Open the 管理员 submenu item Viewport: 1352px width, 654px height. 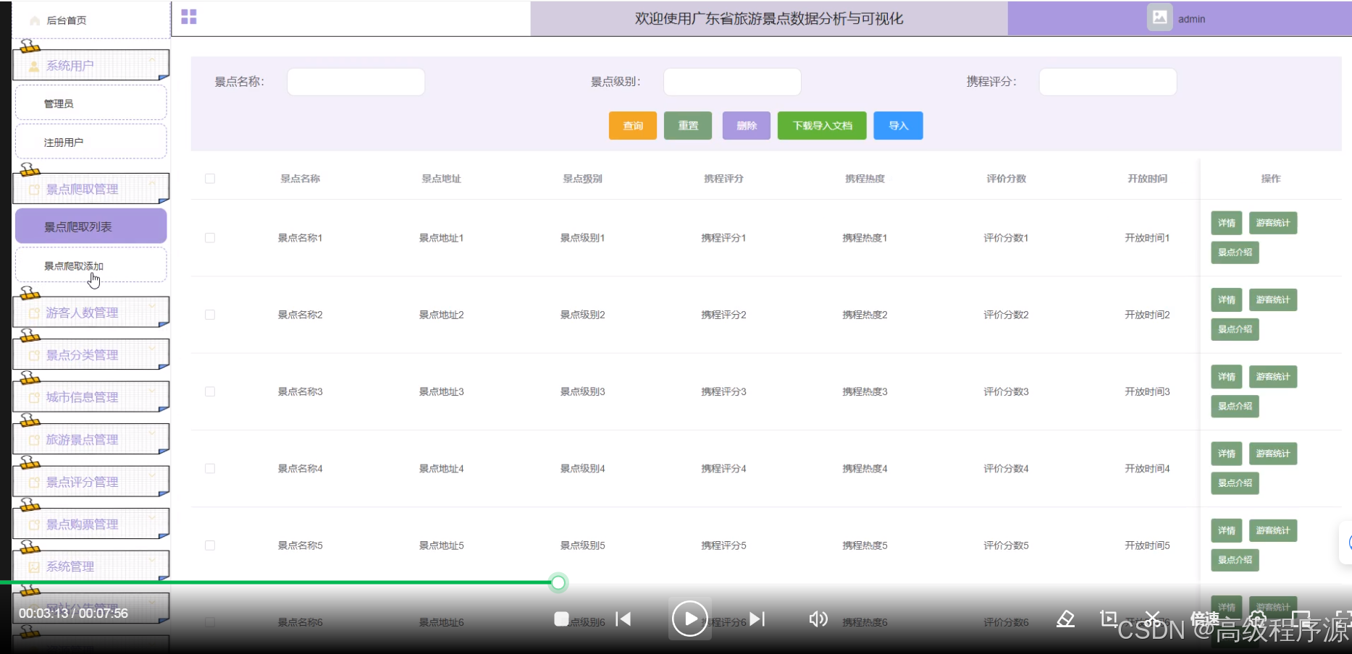click(x=91, y=103)
